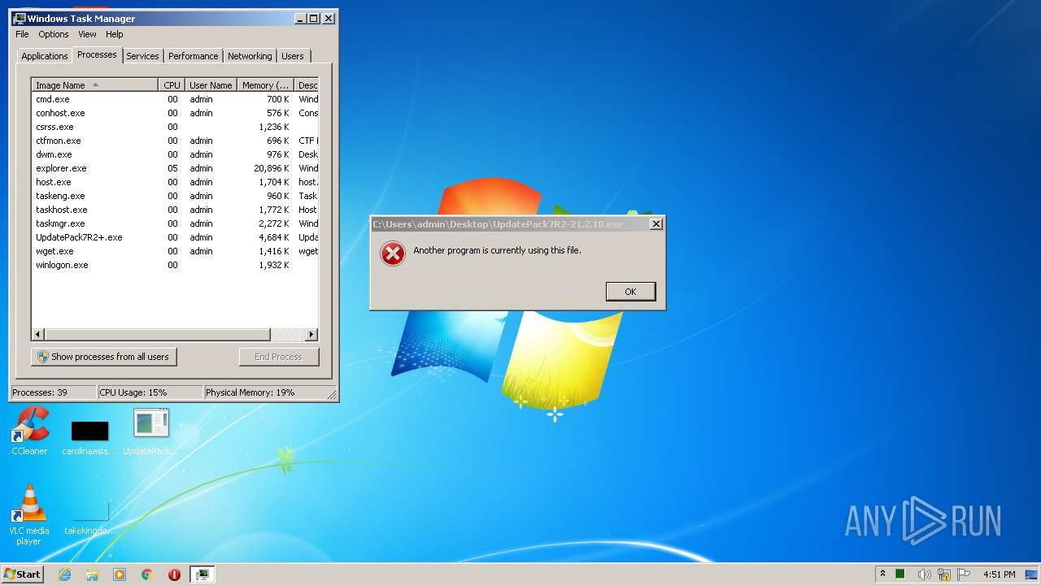Select the Processes tab
Viewport: 1041px width, 585px height.
97,54
